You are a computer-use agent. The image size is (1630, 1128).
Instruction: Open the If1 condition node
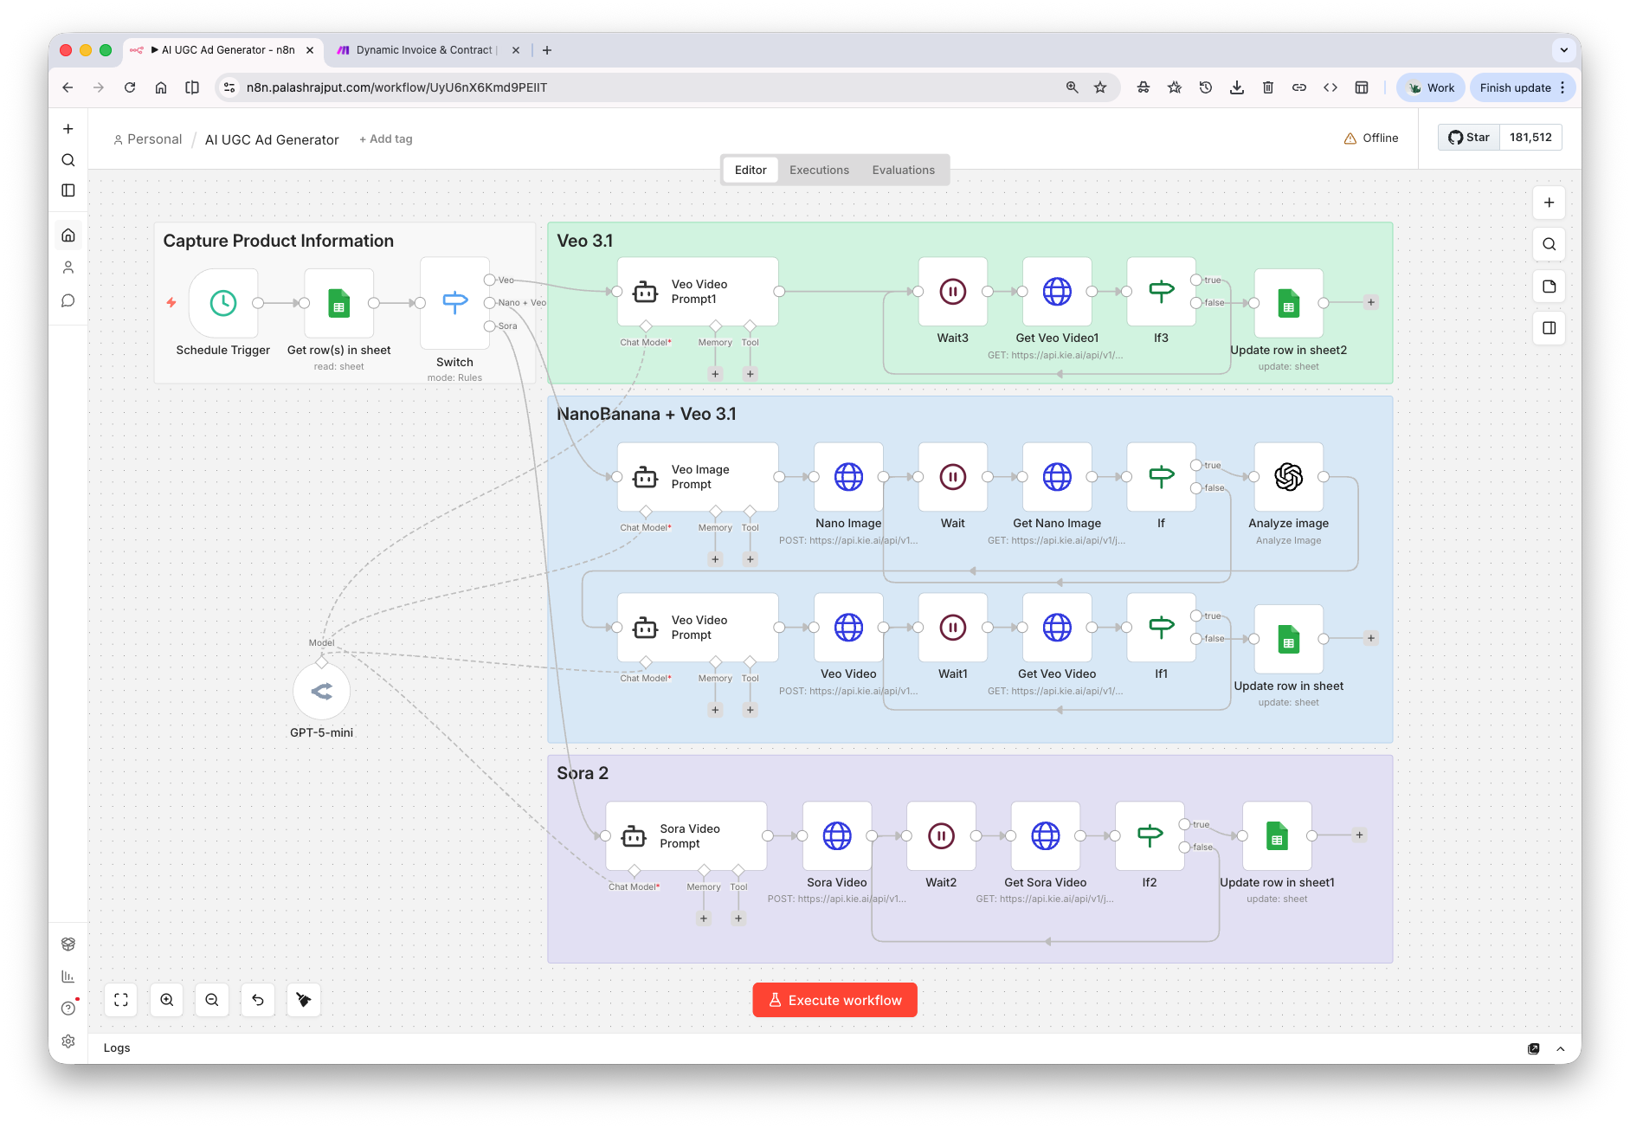click(x=1160, y=628)
